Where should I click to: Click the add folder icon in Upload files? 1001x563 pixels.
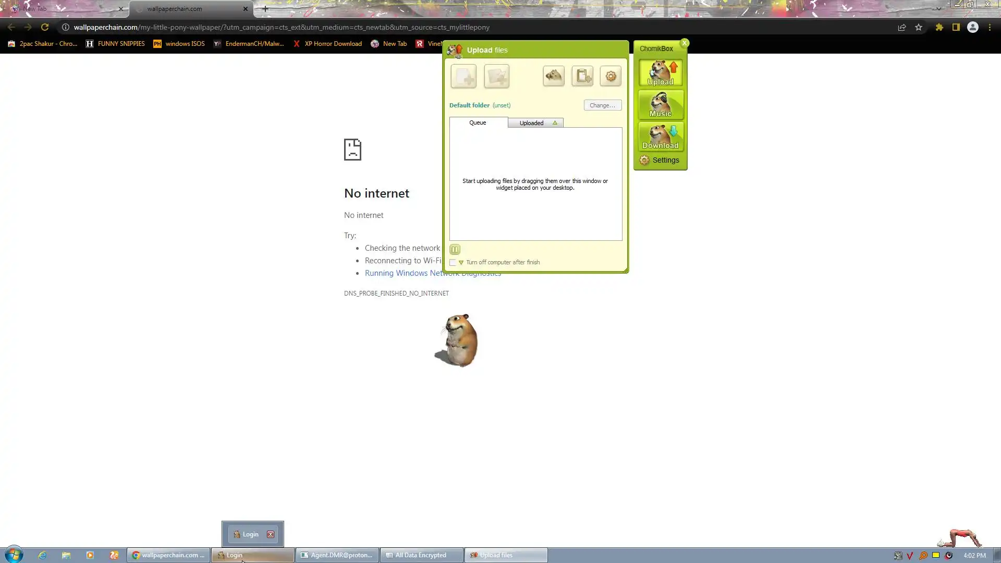[x=496, y=77]
